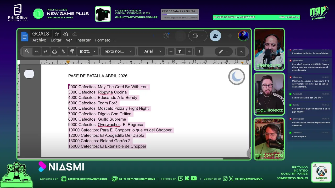335x188 pixels.
Task: Click the move-to-Drive icon
Action: pyautogui.click(x=66, y=34)
